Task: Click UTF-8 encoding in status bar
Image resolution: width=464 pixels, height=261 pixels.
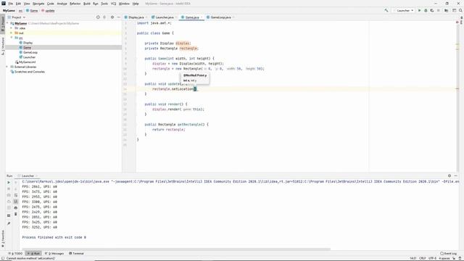Action: (x=432, y=258)
